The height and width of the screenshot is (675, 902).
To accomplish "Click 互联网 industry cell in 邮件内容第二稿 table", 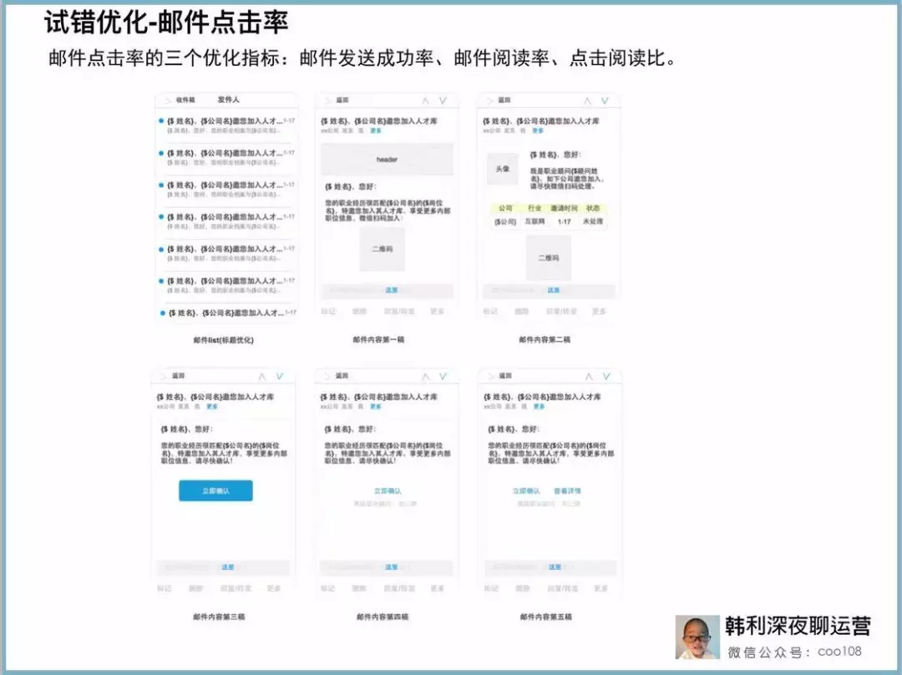I will (x=535, y=221).
